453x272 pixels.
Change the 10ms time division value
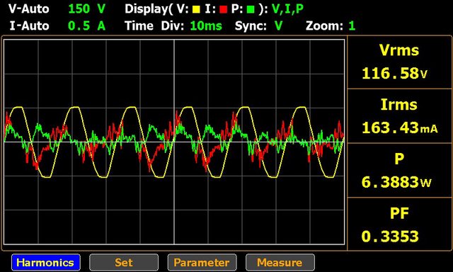tap(206, 26)
